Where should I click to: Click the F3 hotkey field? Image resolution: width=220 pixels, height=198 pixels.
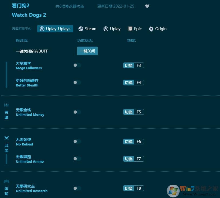pyautogui.click(x=139, y=65)
